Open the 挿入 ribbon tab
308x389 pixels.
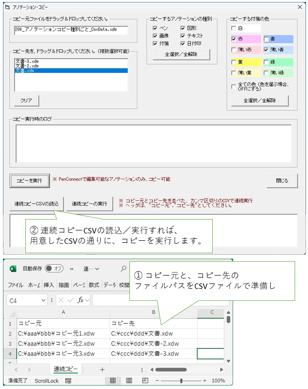pos(49,285)
